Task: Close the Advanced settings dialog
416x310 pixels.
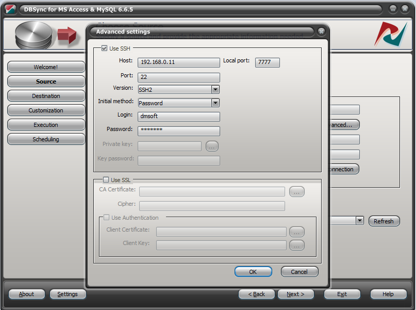Action: [x=321, y=31]
